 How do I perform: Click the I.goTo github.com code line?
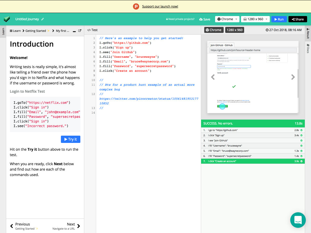tap(125, 43)
